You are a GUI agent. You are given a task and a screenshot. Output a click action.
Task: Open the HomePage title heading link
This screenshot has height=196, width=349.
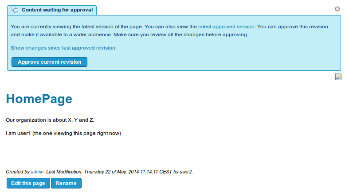39,99
